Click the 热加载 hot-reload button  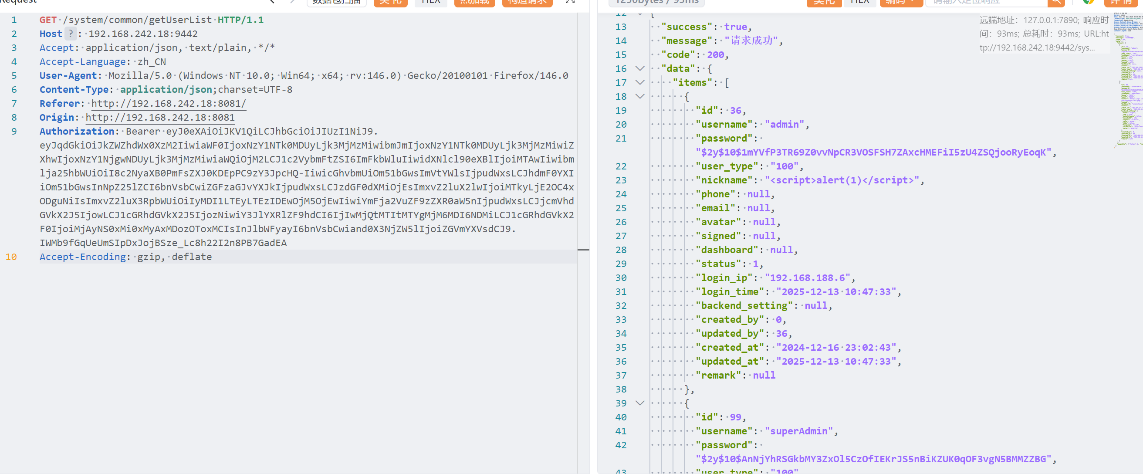[474, 2]
